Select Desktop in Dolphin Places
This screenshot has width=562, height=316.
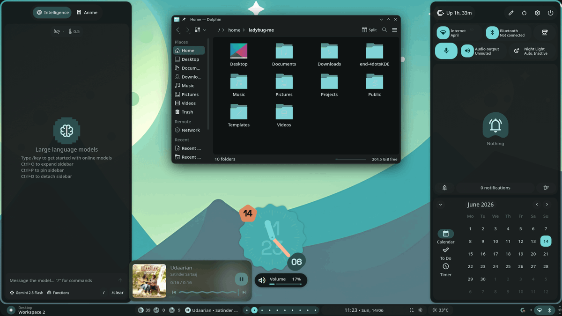(x=189, y=59)
